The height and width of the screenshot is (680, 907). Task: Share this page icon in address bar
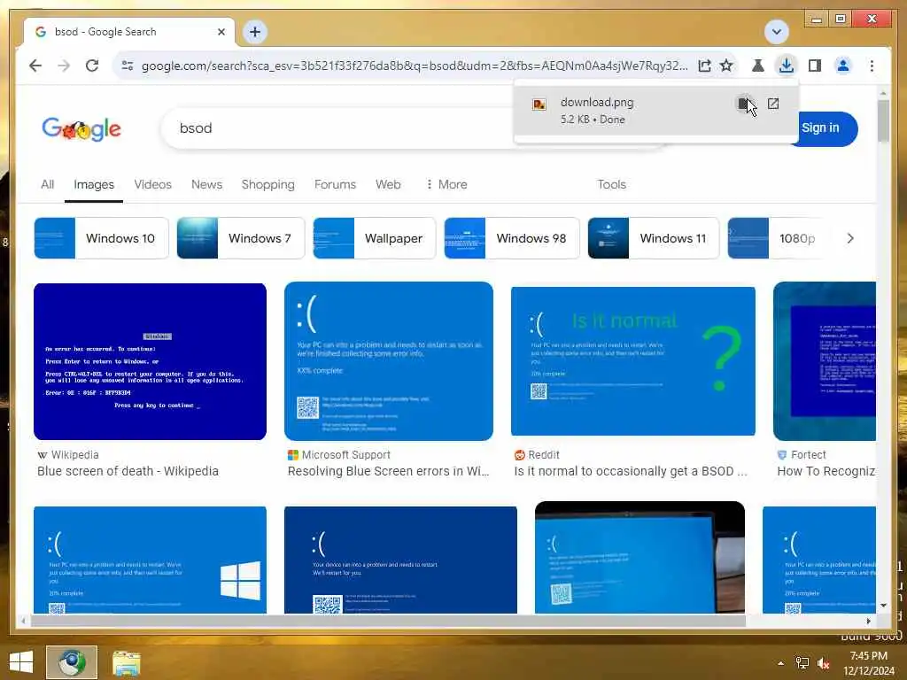pos(704,66)
